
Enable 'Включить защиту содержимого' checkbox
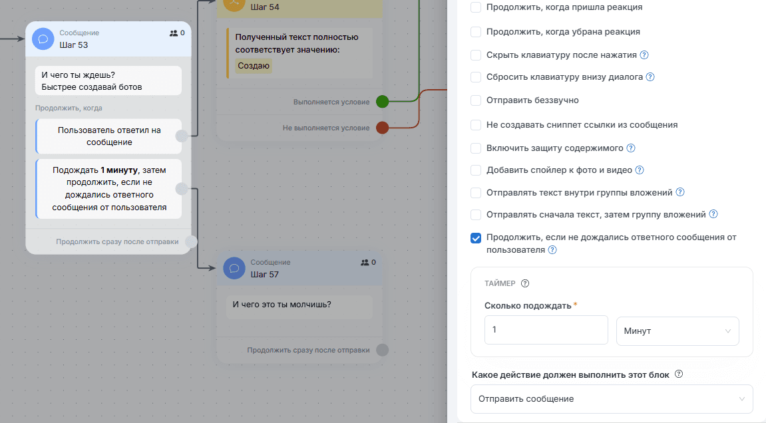click(476, 148)
